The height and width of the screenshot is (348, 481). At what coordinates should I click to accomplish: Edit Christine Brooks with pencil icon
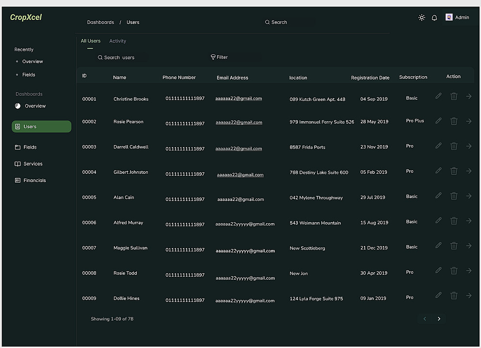438,96
